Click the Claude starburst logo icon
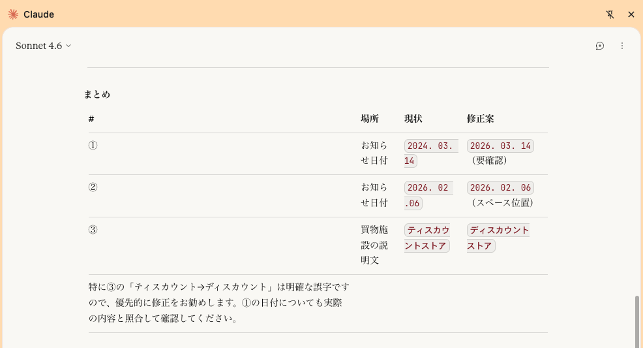643x348 pixels. tap(13, 14)
